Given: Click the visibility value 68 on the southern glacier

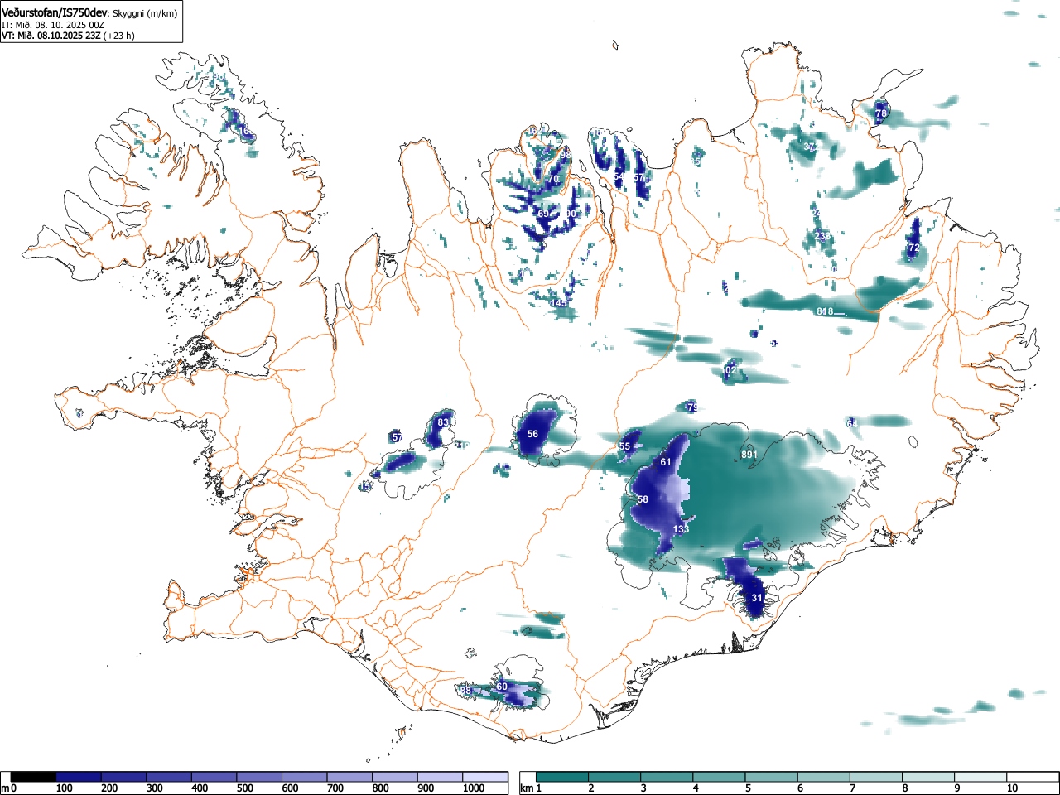Looking at the screenshot, I should pos(465,691).
